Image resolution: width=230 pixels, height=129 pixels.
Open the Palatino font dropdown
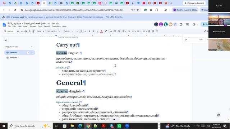click(69, 31)
